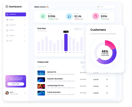This screenshot has height=107, width=132.
Task: Open the Landing Page 3D max product
Action: coord(55,85)
